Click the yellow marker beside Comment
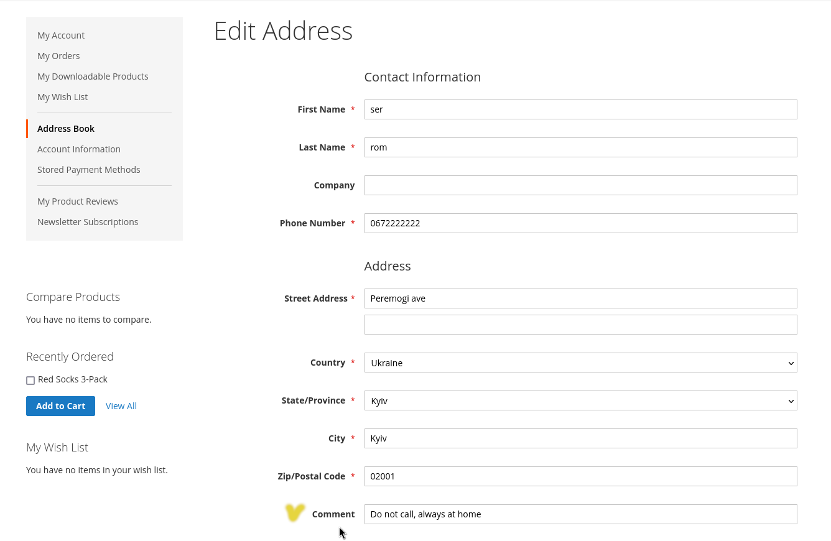Screen dimensions: 831x541 295,512
